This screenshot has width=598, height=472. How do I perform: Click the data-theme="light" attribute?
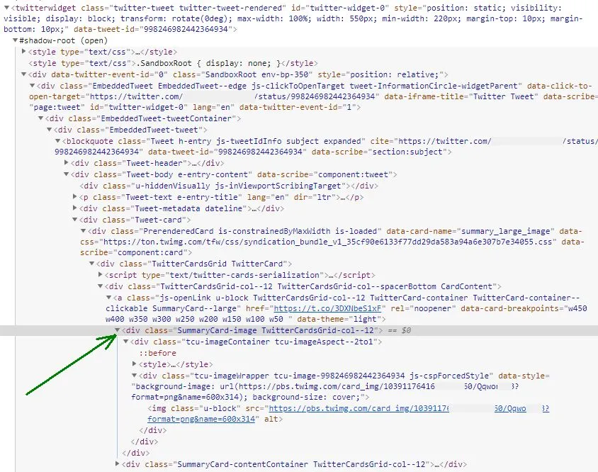coord(339,319)
